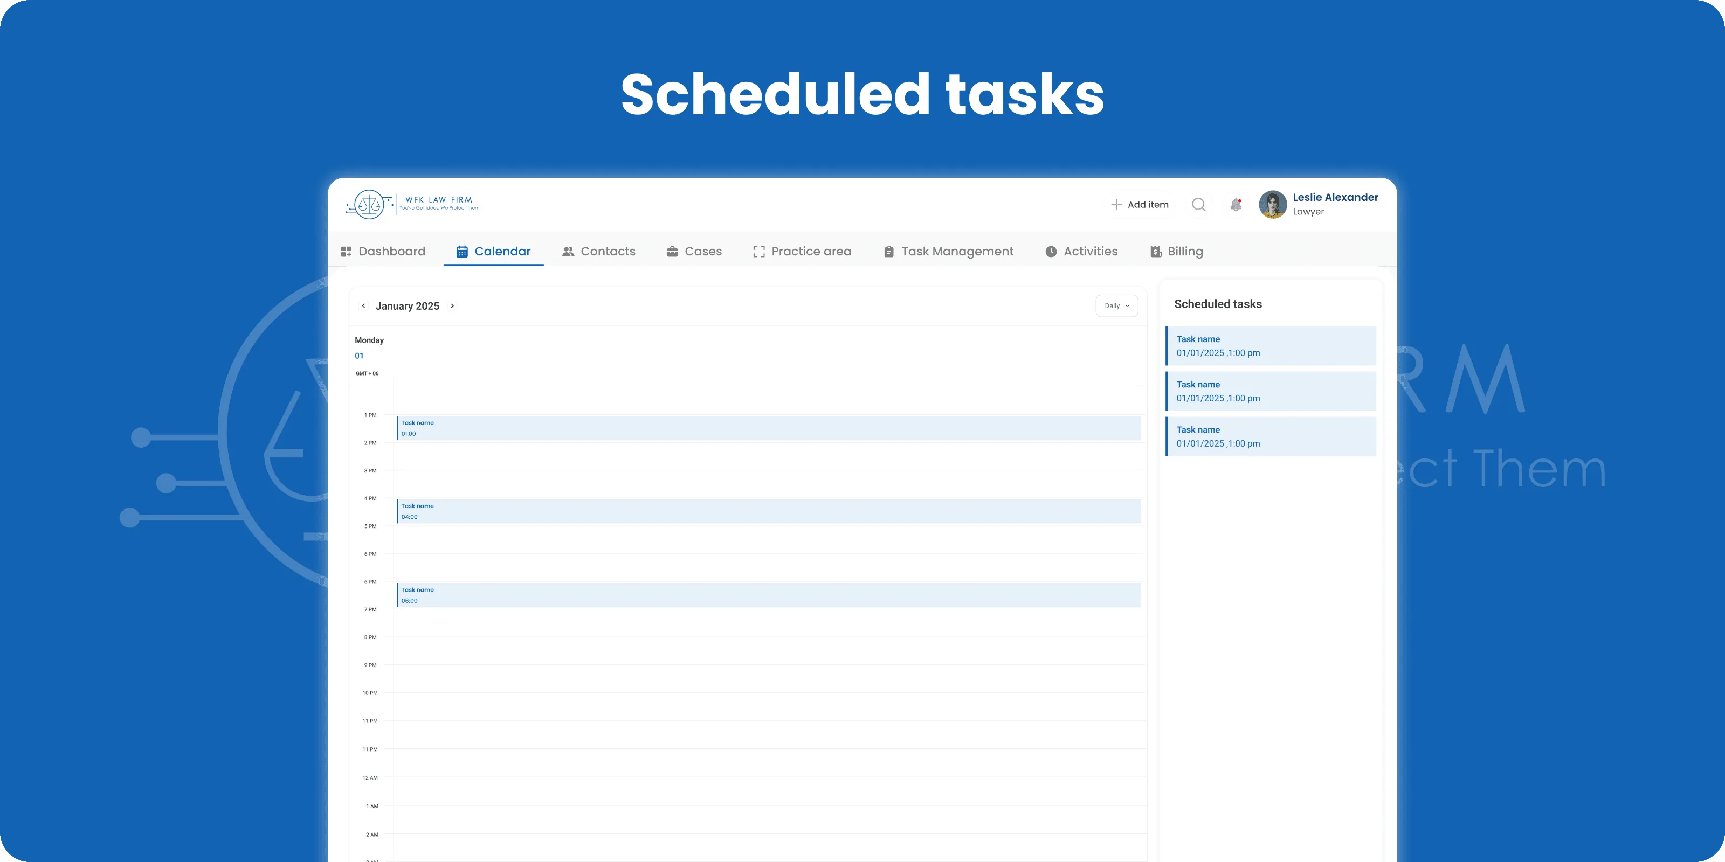This screenshot has height=862, width=1725.
Task: Open the calendar task at 04:00
Action: [769, 511]
